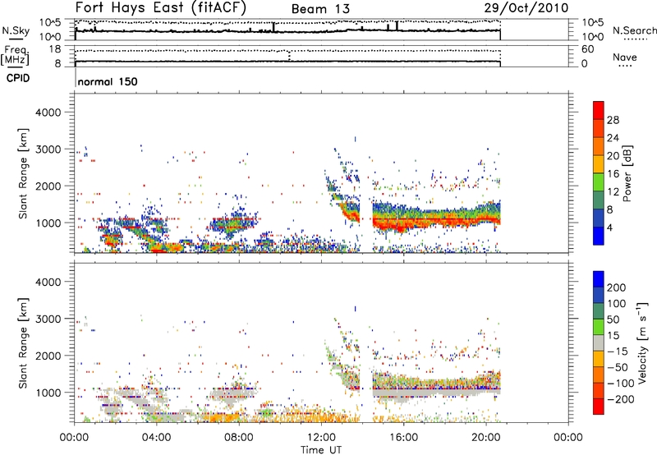Click the "08:00" time axis label
Viewport: 657px width, 455px height.
tap(239, 438)
